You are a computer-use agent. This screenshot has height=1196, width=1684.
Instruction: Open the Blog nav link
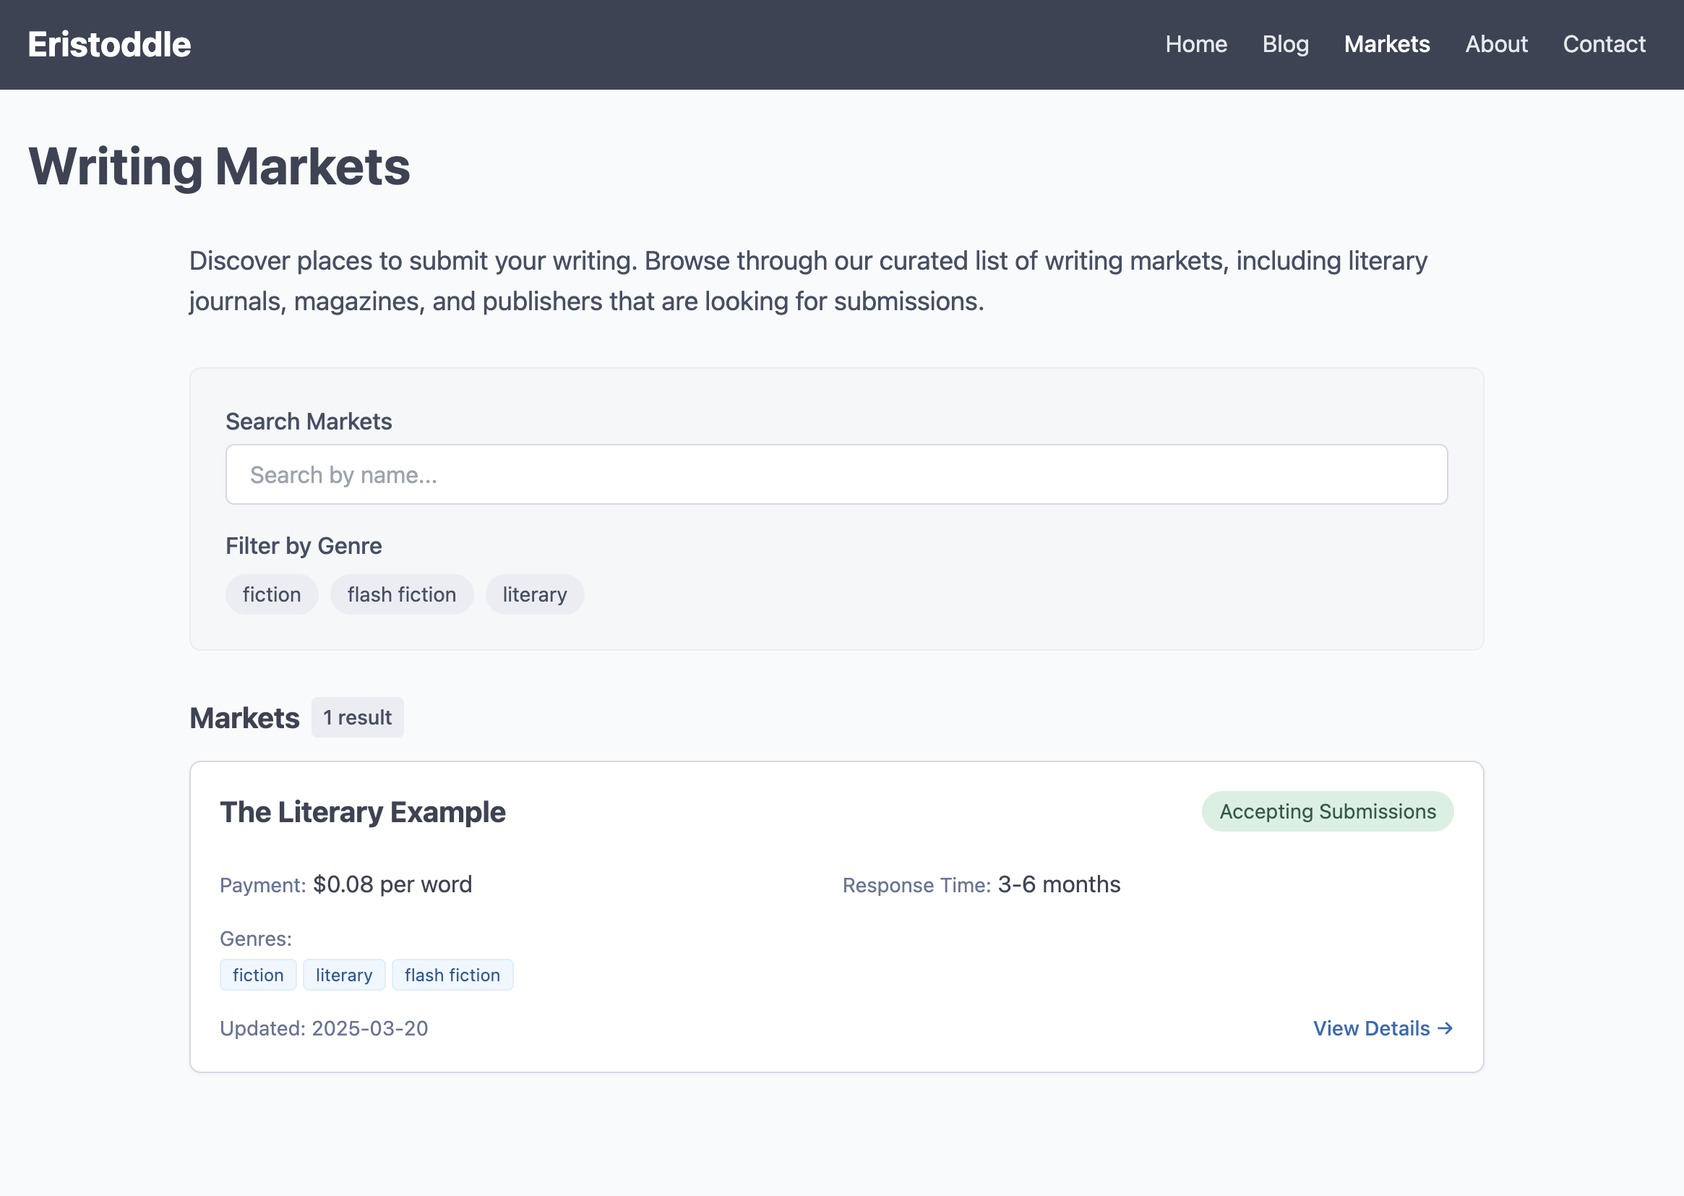coord(1285,44)
